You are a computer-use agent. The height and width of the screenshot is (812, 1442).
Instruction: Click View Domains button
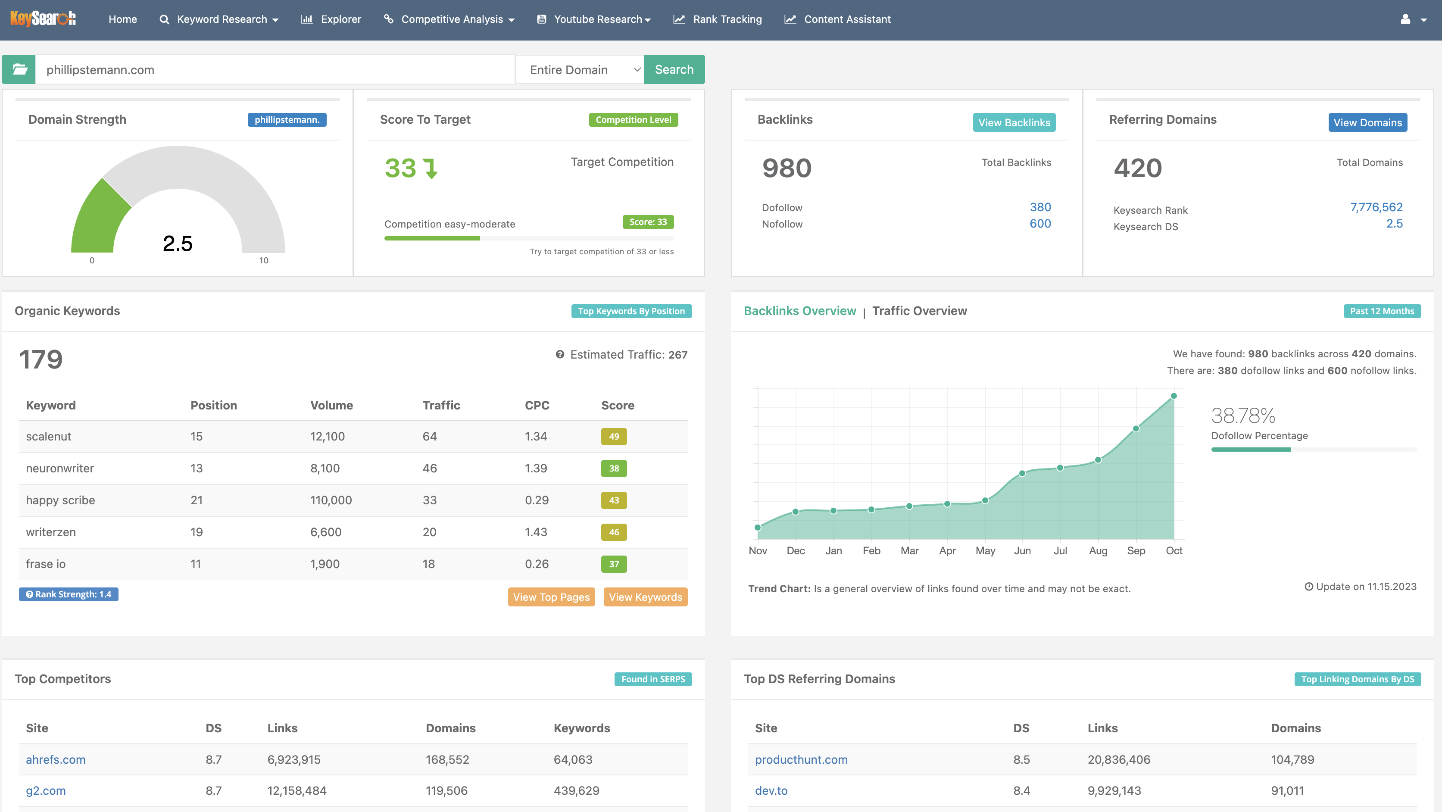click(x=1368, y=122)
